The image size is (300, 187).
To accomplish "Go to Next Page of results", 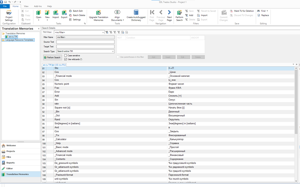I will coord(169,15).
